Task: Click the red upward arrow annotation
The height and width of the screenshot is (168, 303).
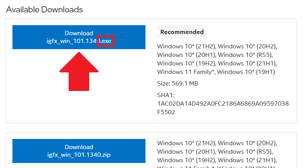Action: 79,71
